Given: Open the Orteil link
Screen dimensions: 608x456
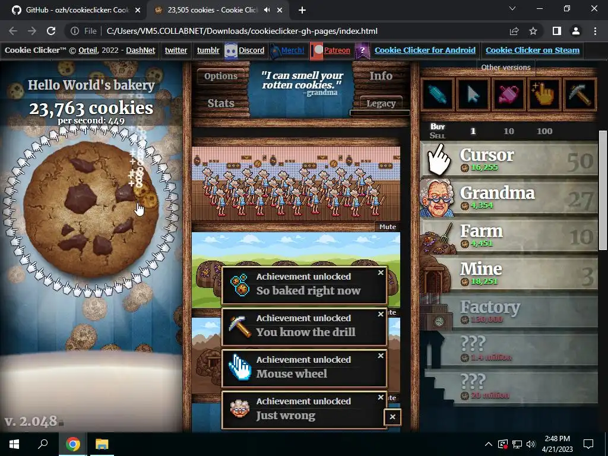Looking at the screenshot, I should click(x=88, y=50).
